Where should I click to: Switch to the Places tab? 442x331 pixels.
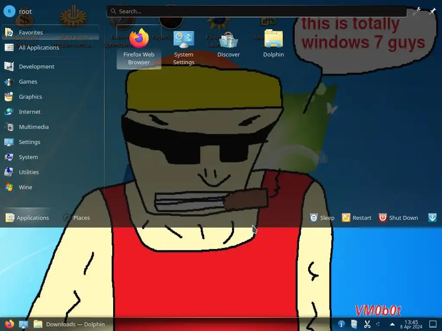[76, 218]
